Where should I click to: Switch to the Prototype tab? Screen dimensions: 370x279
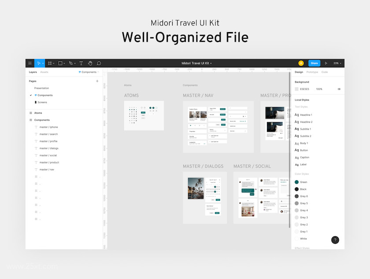312,72
